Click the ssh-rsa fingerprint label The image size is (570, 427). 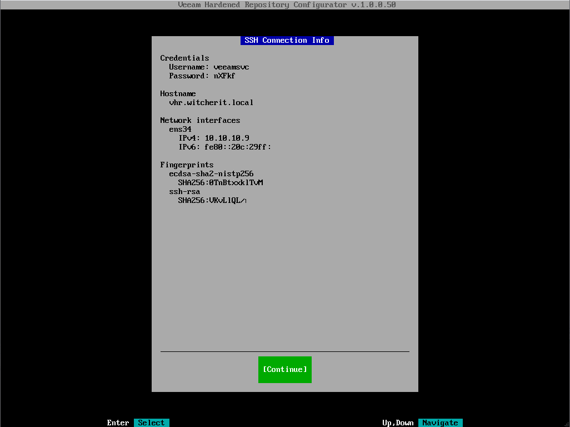point(184,192)
